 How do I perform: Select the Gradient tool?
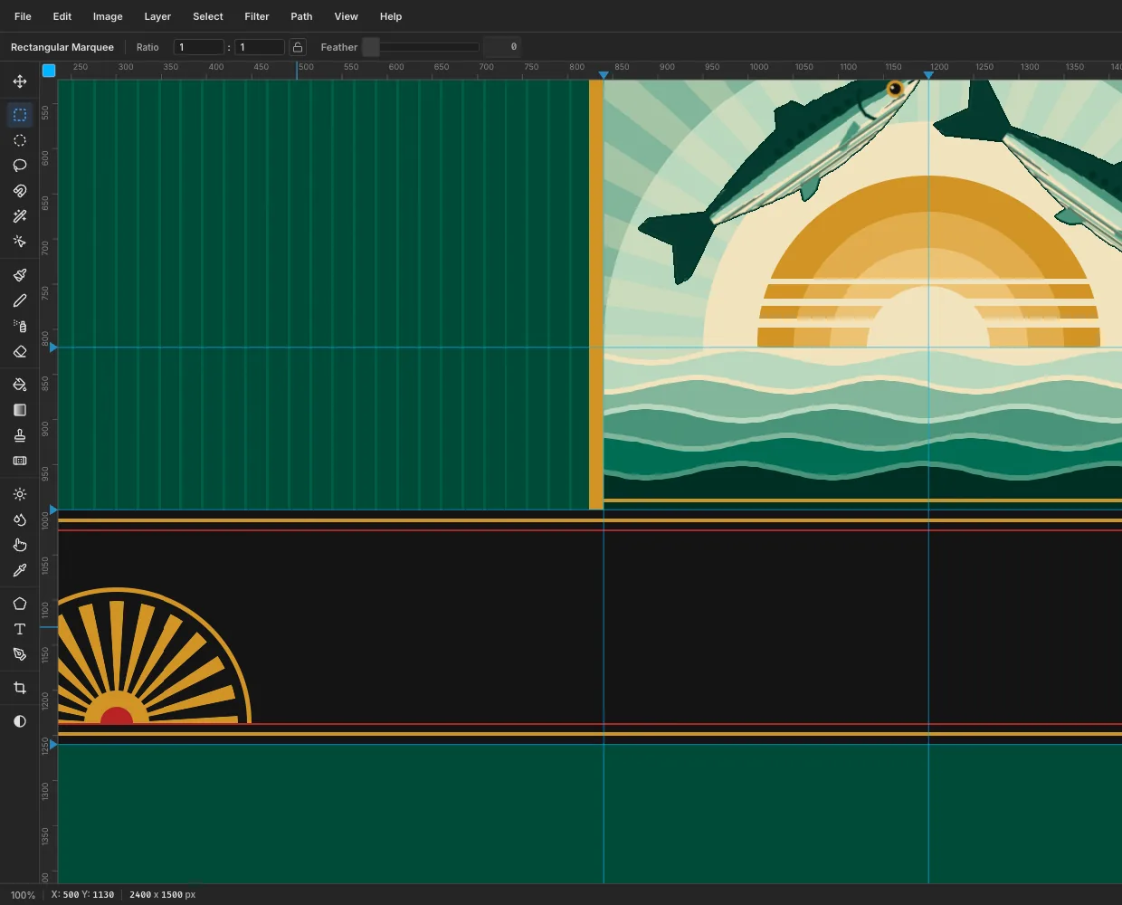(20, 410)
